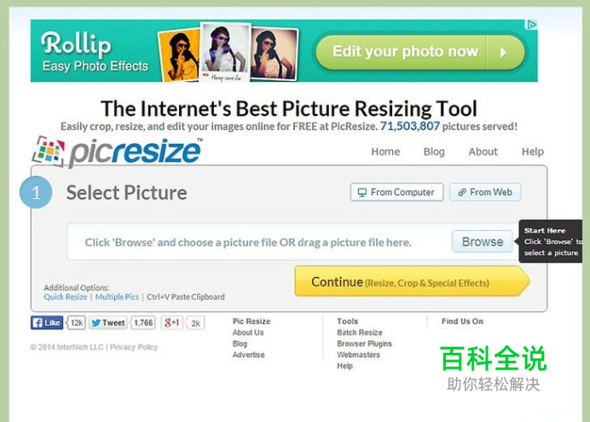This screenshot has width=590, height=422.
Task: Click the AdChoices icon on banner
Action: point(531,25)
